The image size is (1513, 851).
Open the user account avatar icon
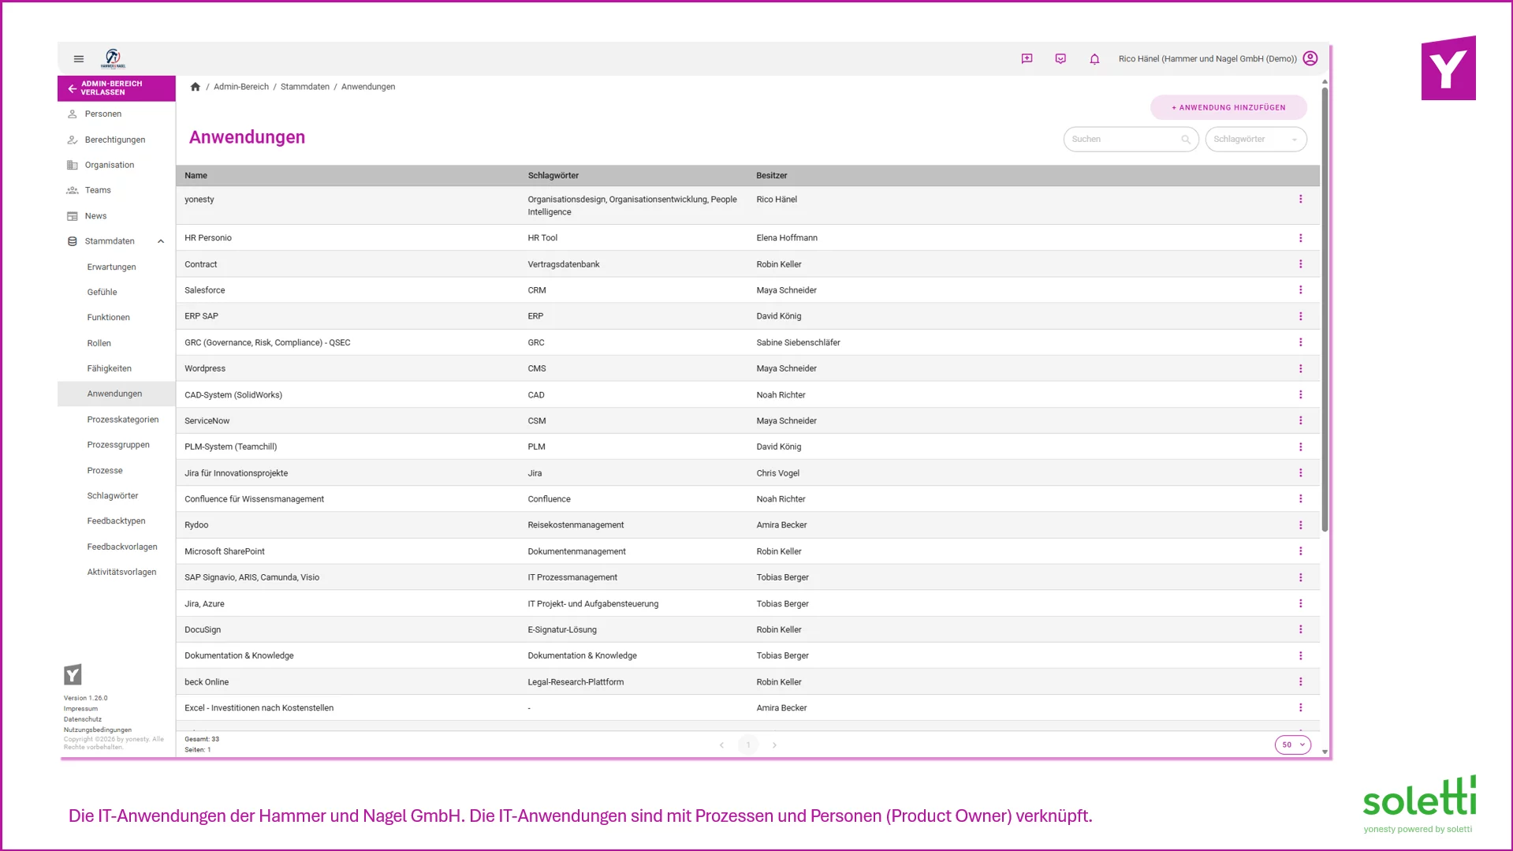tap(1310, 58)
